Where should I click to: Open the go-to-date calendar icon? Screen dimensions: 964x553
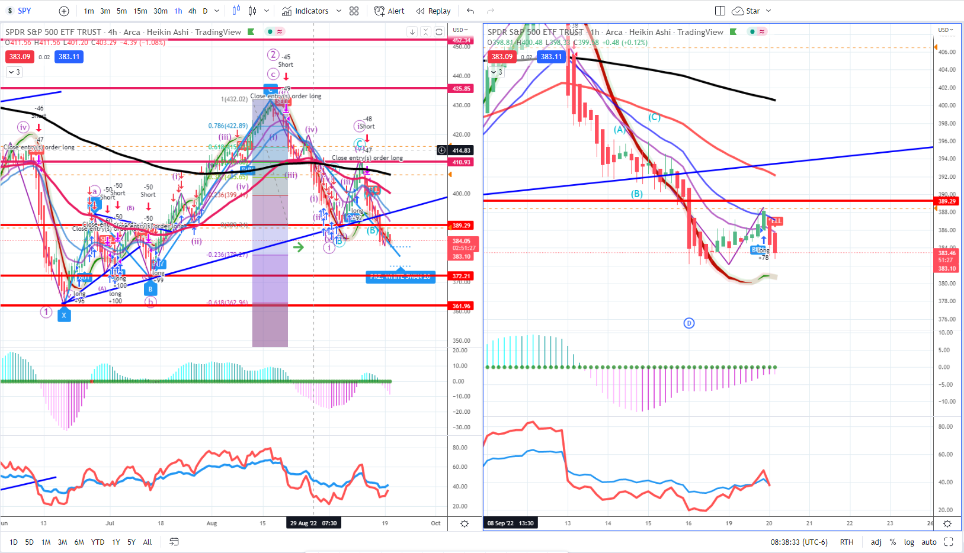(x=174, y=542)
